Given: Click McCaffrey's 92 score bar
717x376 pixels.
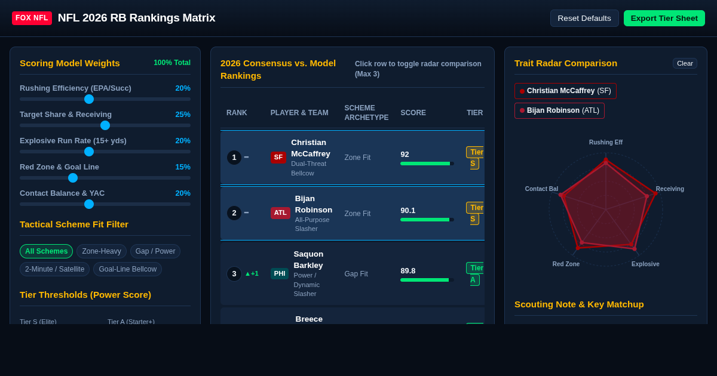Looking at the screenshot, I should pos(427,164).
